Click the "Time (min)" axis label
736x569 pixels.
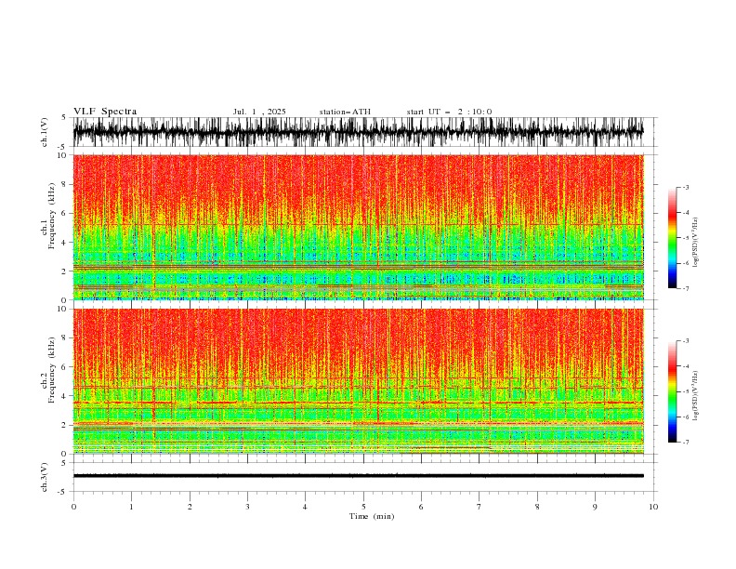(x=372, y=516)
